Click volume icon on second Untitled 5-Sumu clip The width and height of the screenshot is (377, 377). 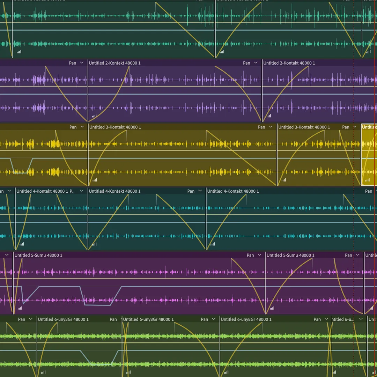click(272, 308)
